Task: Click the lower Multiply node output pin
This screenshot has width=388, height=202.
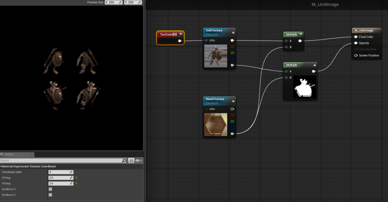Action: 313,71
